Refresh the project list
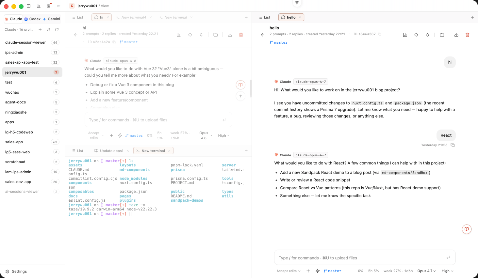478x278 pixels. [57, 30]
